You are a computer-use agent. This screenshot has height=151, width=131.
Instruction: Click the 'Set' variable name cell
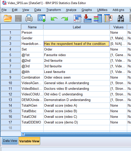(x=32, y=49)
